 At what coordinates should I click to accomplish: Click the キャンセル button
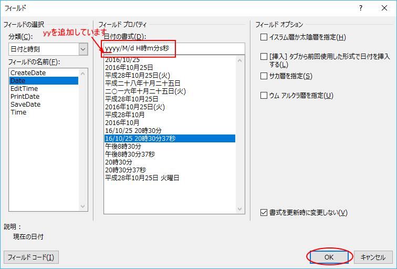(373, 257)
